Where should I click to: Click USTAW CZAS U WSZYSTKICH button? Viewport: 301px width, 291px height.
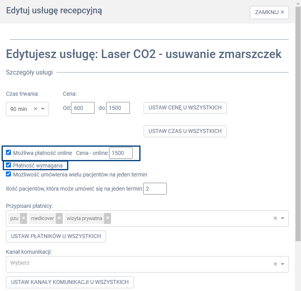[x=185, y=131]
